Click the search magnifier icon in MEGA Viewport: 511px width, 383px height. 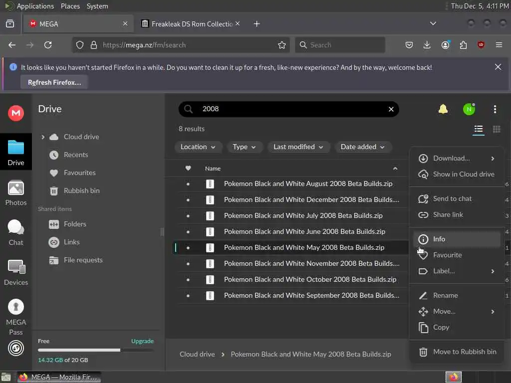(x=188, y=109)
